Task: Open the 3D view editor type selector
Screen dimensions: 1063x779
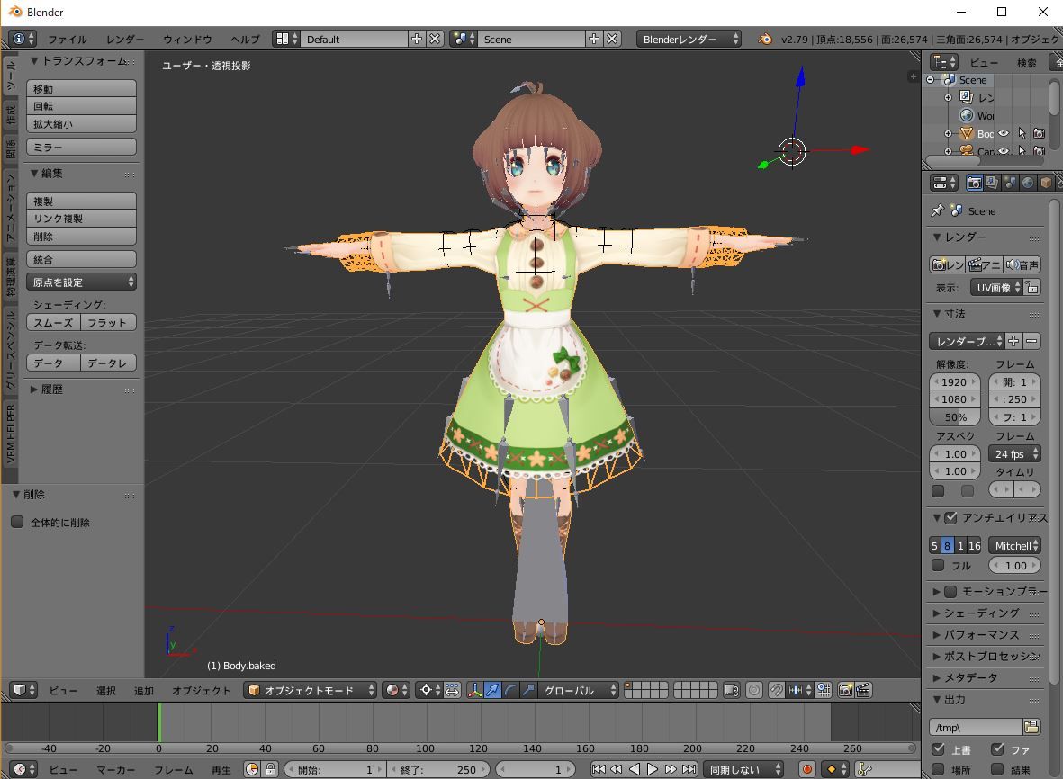Action: 23,690
